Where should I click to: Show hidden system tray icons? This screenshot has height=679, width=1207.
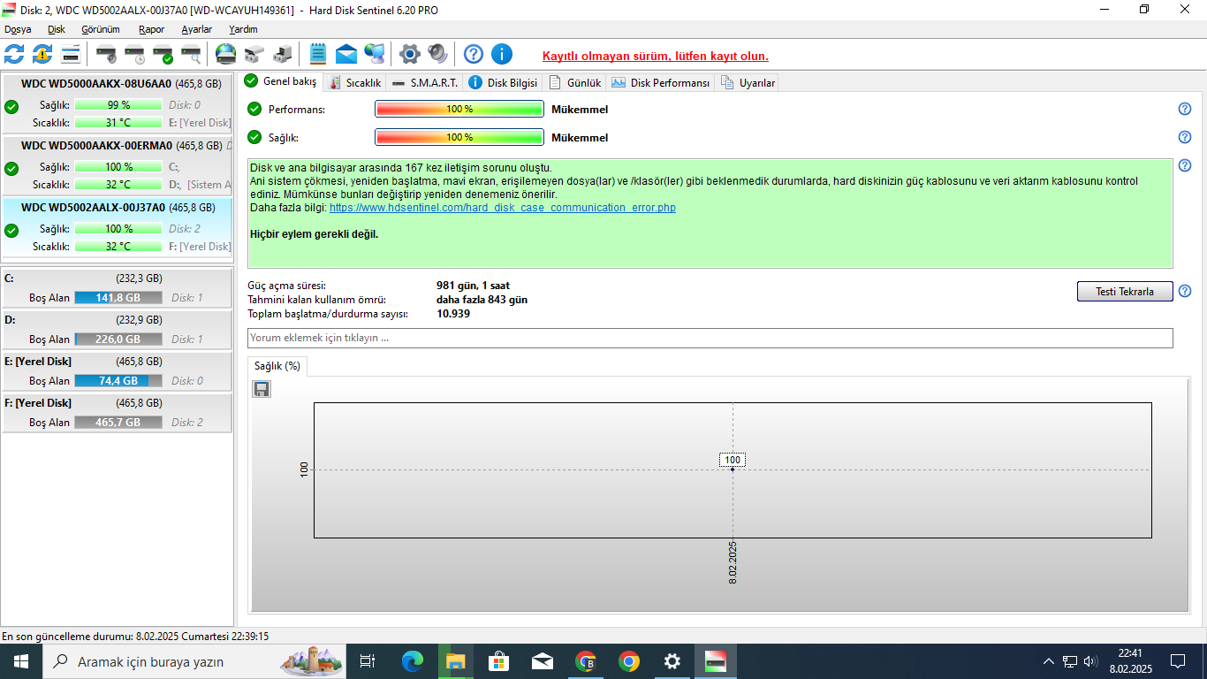[x=1049, y=661]
